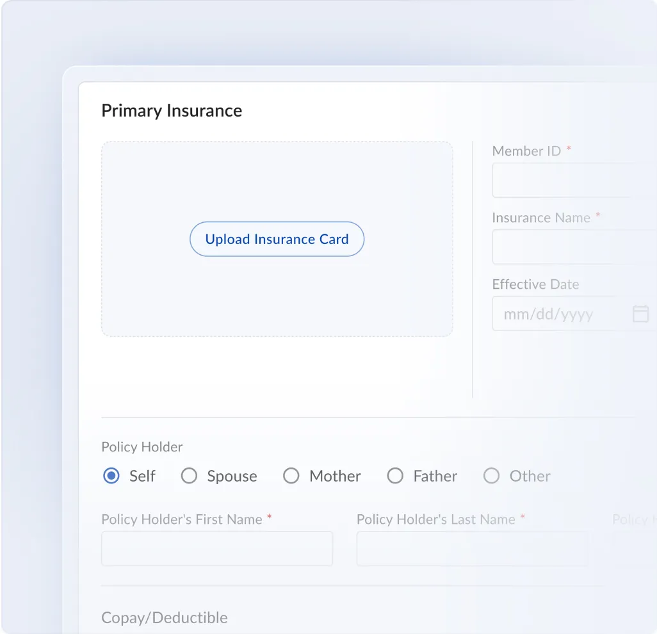
Task: Focus the Insurance Name text box
Action: coord(574,247)
